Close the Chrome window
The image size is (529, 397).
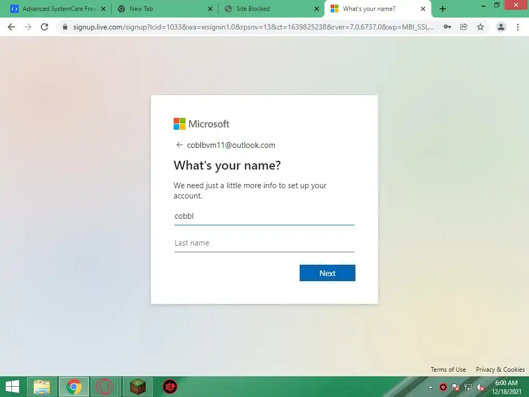(x=516, y=5)
